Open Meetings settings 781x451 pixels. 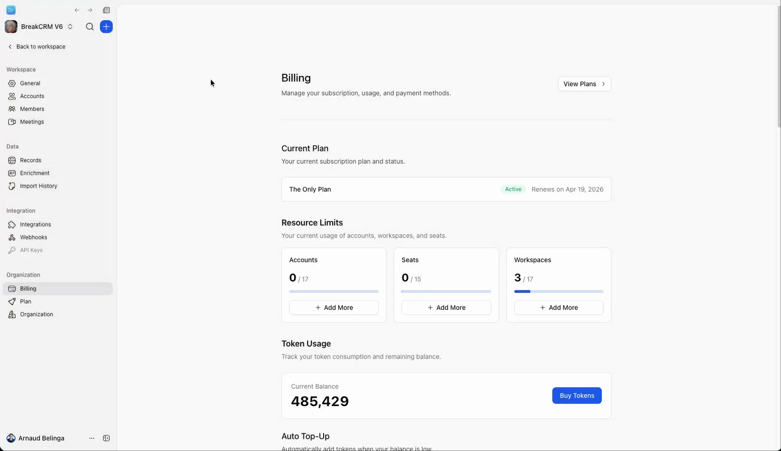[x=58, y=122]
